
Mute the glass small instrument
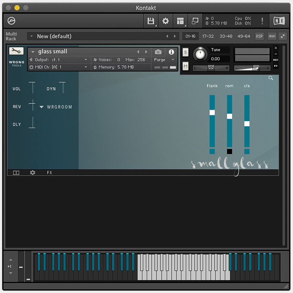click(185, 66)
